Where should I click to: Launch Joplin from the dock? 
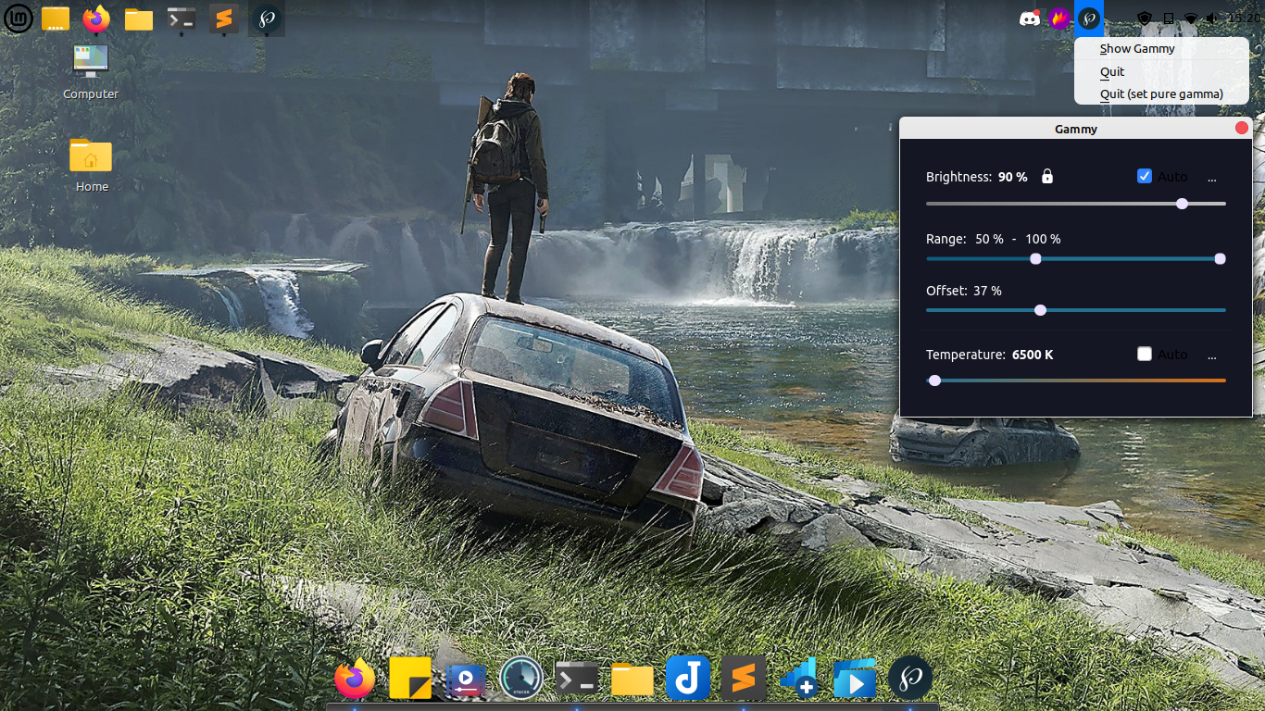[x=688, y=680]
